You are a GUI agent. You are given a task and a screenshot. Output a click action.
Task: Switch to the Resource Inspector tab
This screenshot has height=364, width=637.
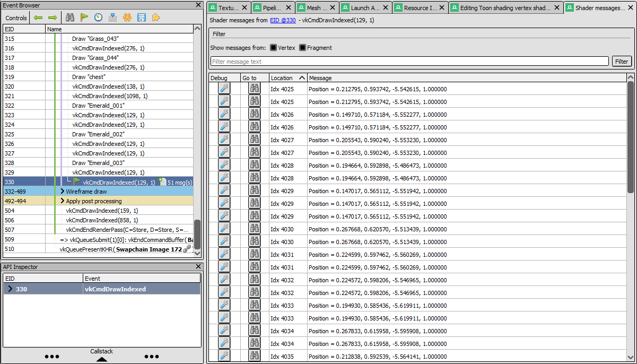420,8
